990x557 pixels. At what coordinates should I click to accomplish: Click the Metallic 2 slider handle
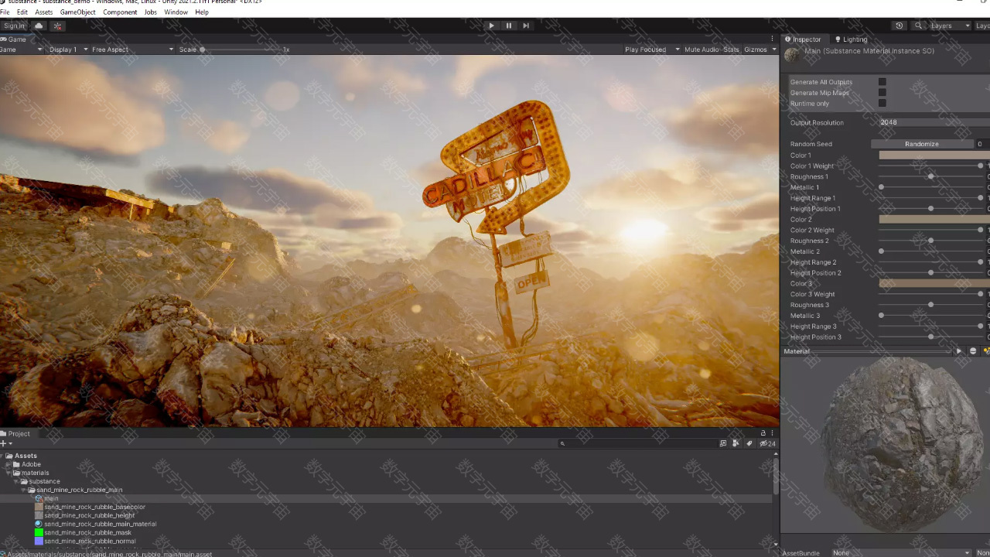click(881, 251)
